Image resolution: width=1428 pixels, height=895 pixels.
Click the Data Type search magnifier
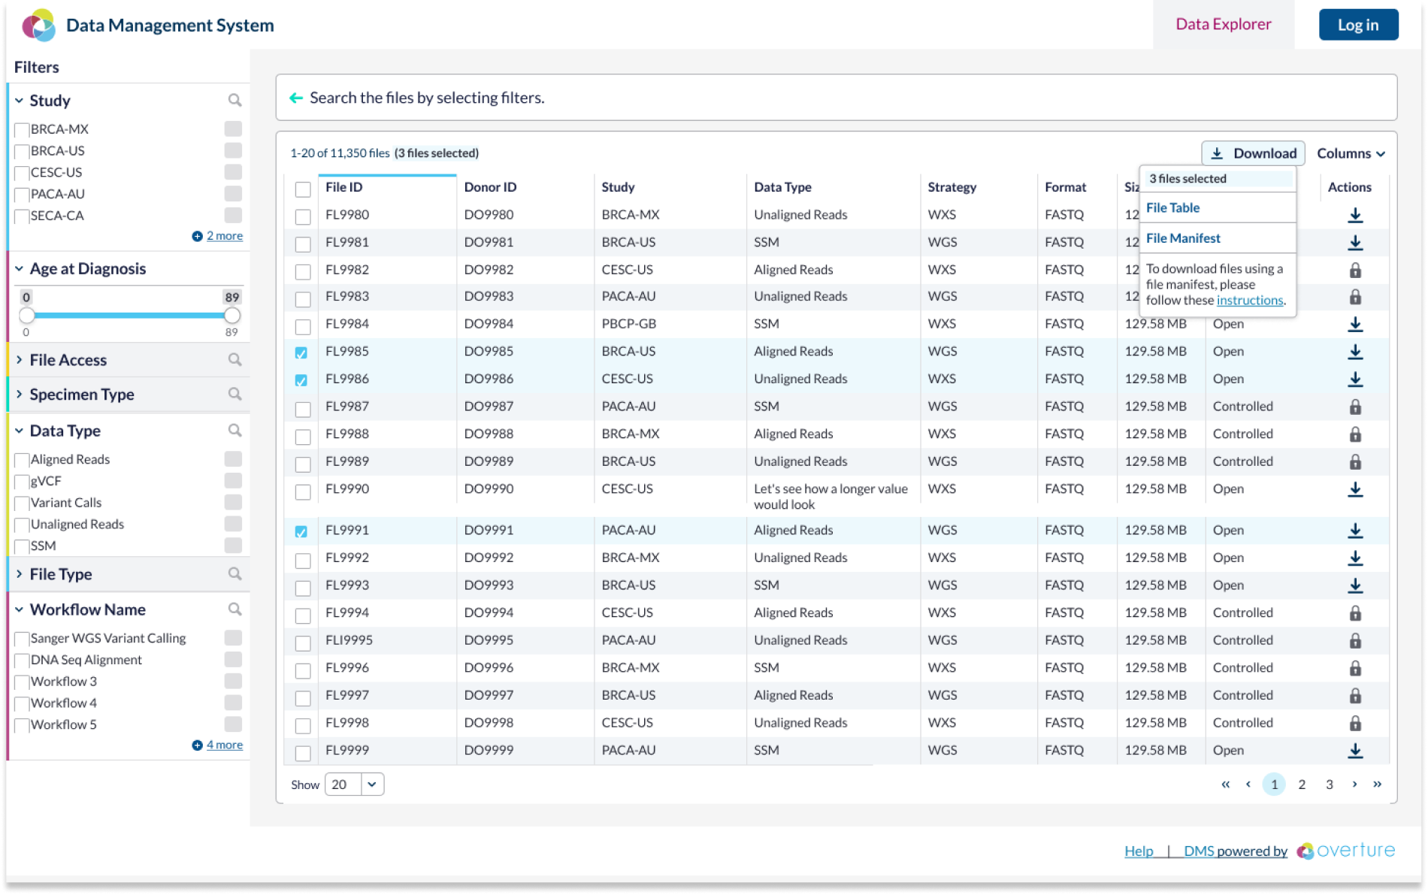234,430
